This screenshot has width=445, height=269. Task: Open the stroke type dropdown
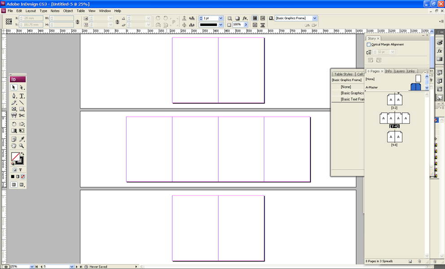(x=221, y=25)
